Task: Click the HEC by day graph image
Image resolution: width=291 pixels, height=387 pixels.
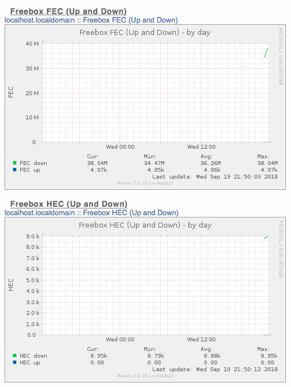Action: [x=145, y=300]
